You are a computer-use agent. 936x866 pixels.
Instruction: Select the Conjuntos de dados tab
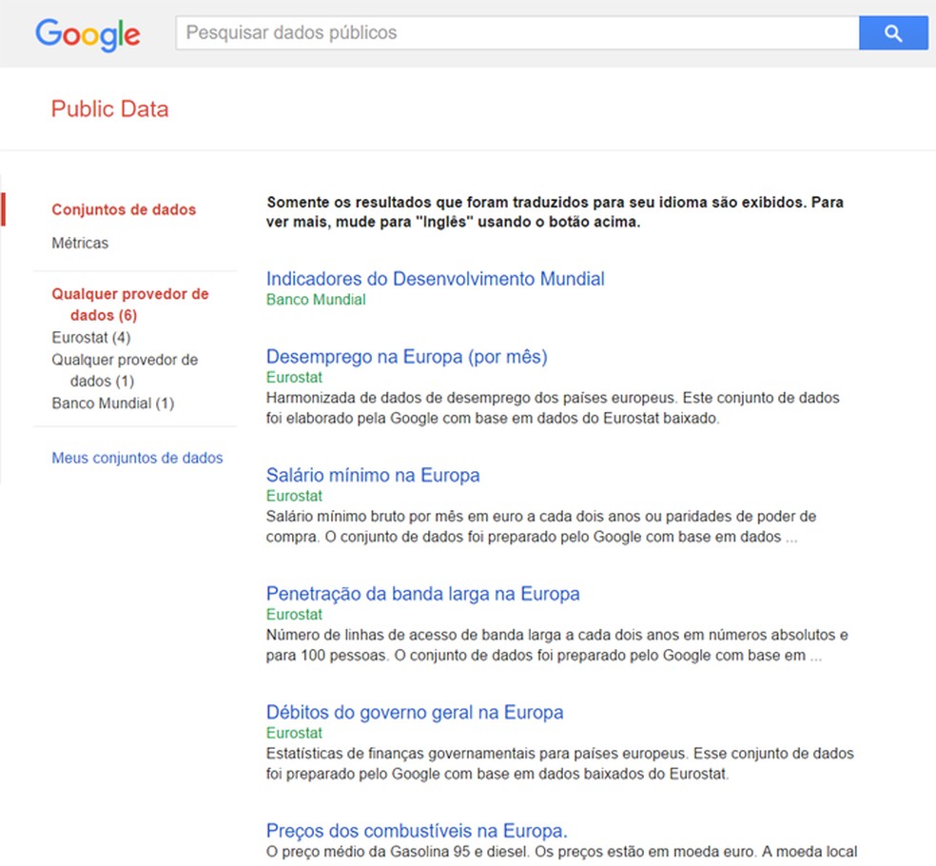coord(124,209)
